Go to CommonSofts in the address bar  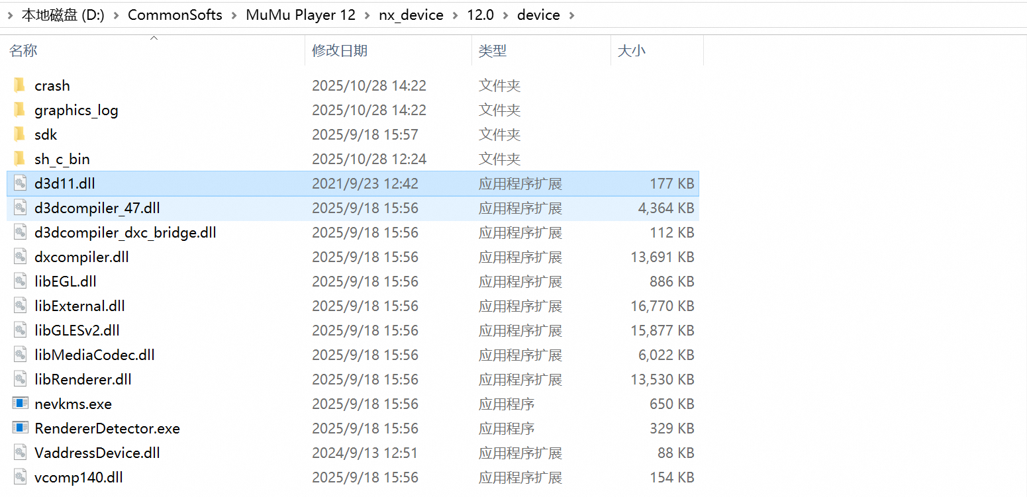click(x=175, y=15)
